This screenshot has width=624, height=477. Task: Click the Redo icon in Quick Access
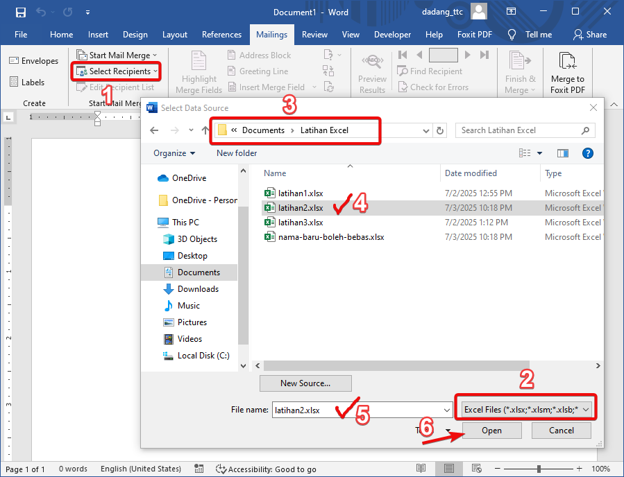point(67,12)
